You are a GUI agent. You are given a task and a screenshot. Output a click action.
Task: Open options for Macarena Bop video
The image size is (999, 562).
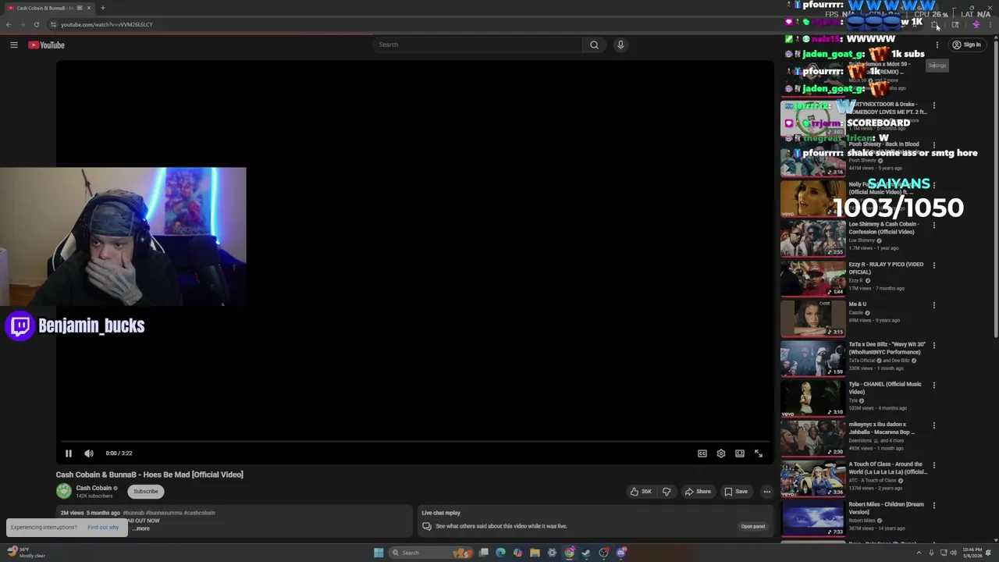pyautogui.click(x=933, y=425)
